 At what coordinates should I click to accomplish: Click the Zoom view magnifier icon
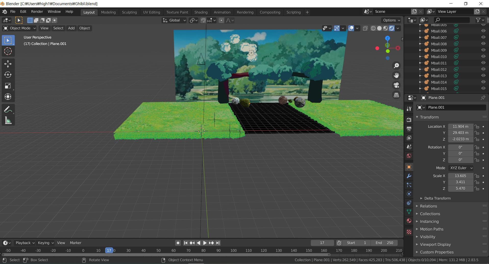[396, 66]
